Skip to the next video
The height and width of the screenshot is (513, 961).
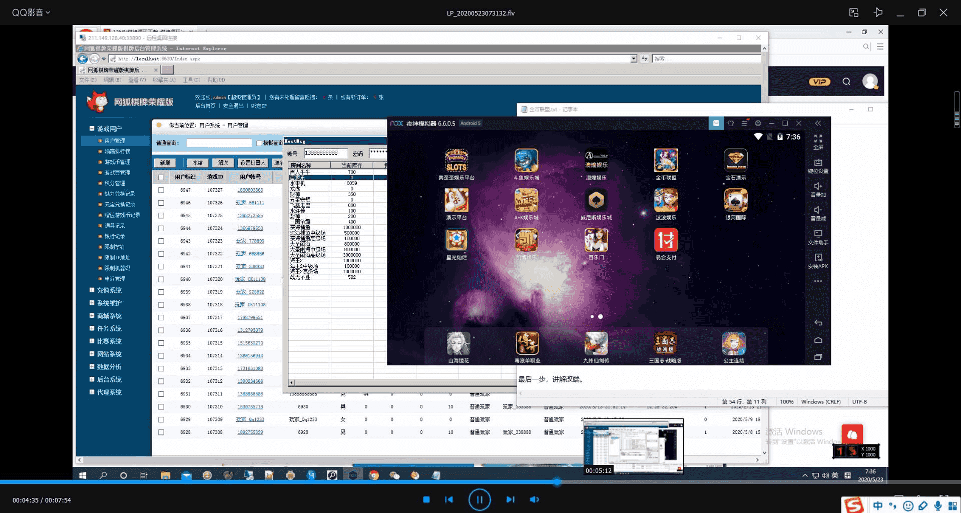coord(510,499)
